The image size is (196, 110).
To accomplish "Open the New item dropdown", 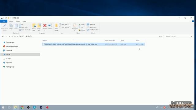I will click(64, 24).
